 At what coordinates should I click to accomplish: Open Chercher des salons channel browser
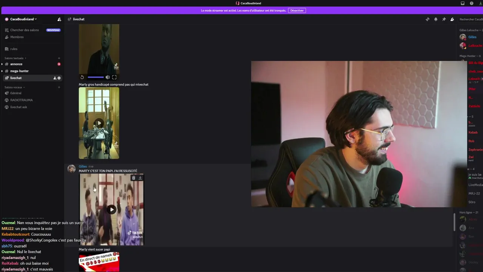(25, 30)
